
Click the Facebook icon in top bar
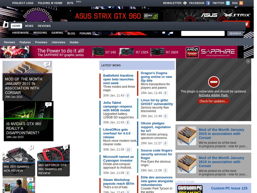click(x=208, y=3)
